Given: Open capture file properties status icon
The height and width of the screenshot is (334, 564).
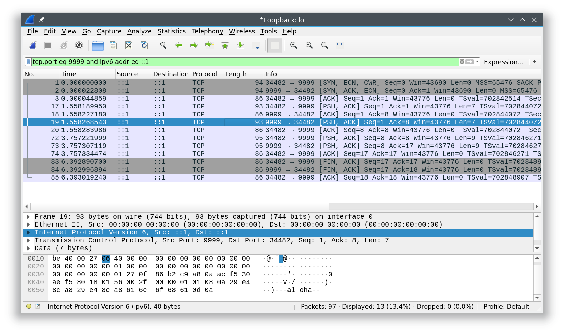Looking at the screenshot, I should tap(38, 306).
